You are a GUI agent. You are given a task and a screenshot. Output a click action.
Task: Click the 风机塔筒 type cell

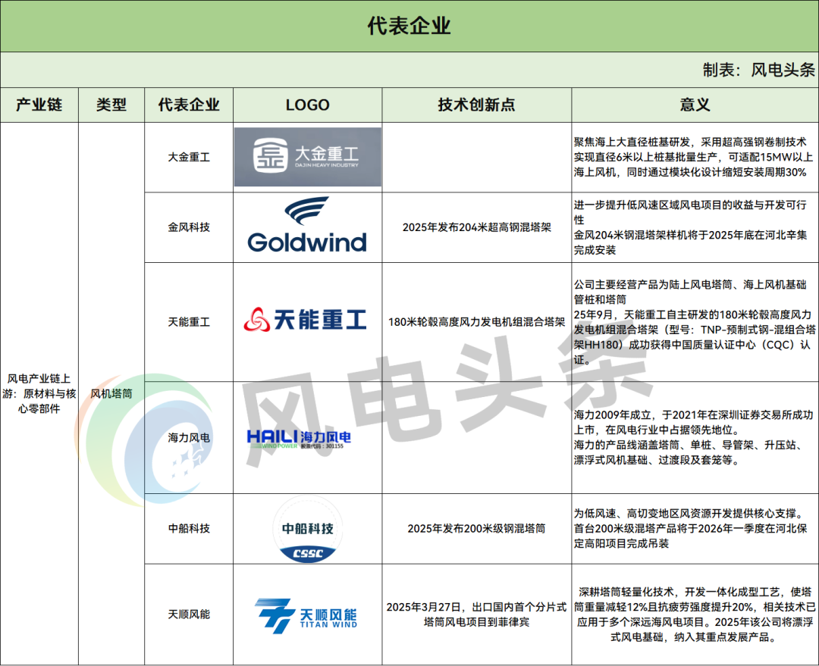coord(111,394)
